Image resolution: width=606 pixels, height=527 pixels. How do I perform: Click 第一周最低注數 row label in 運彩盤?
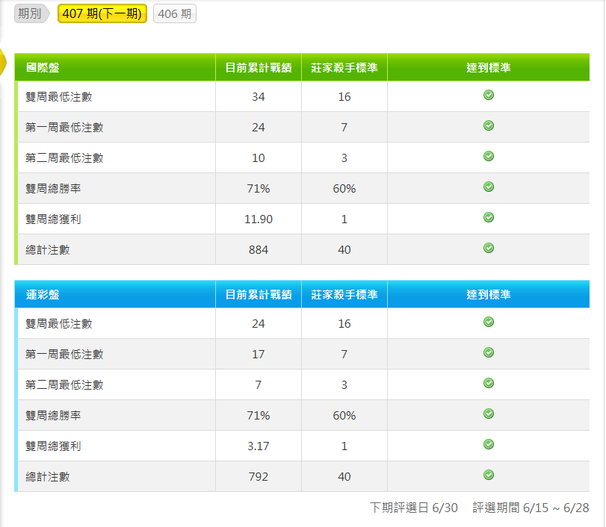click(64, 354)
